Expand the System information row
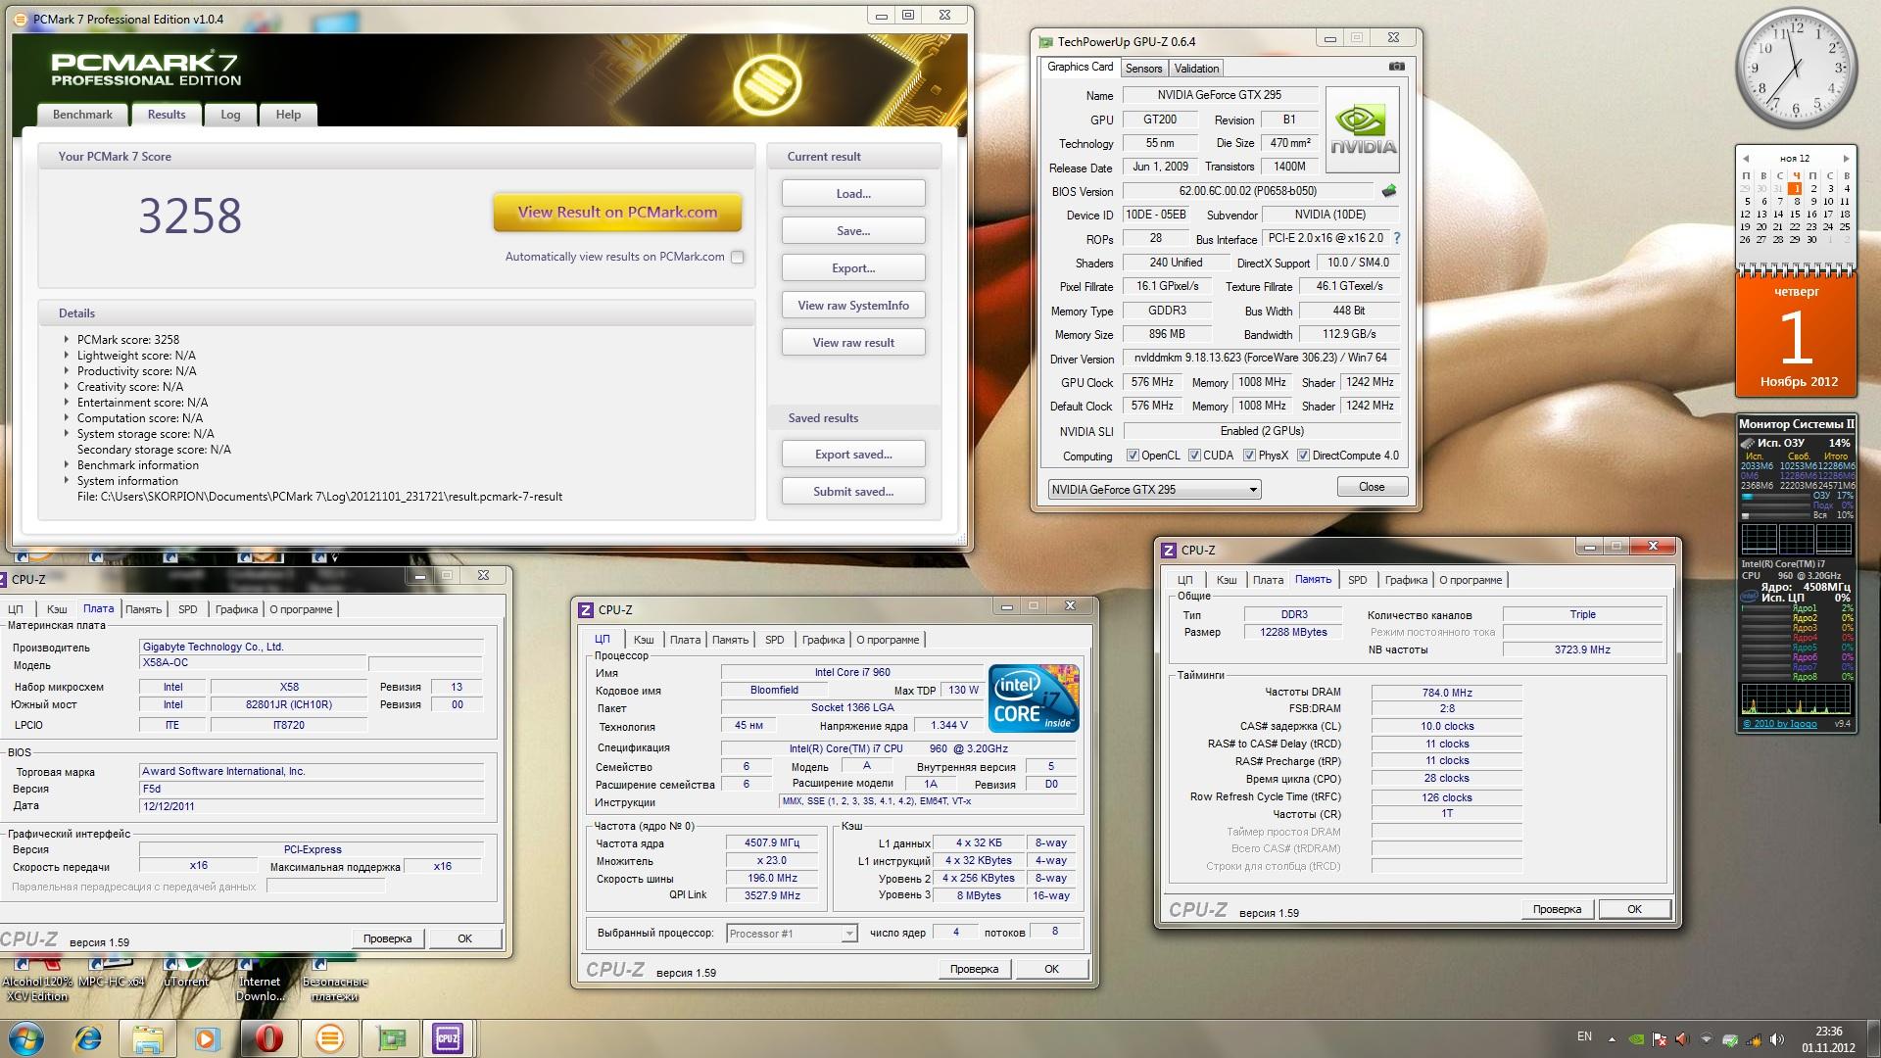 pyautogui.click(x=67, y=480)
